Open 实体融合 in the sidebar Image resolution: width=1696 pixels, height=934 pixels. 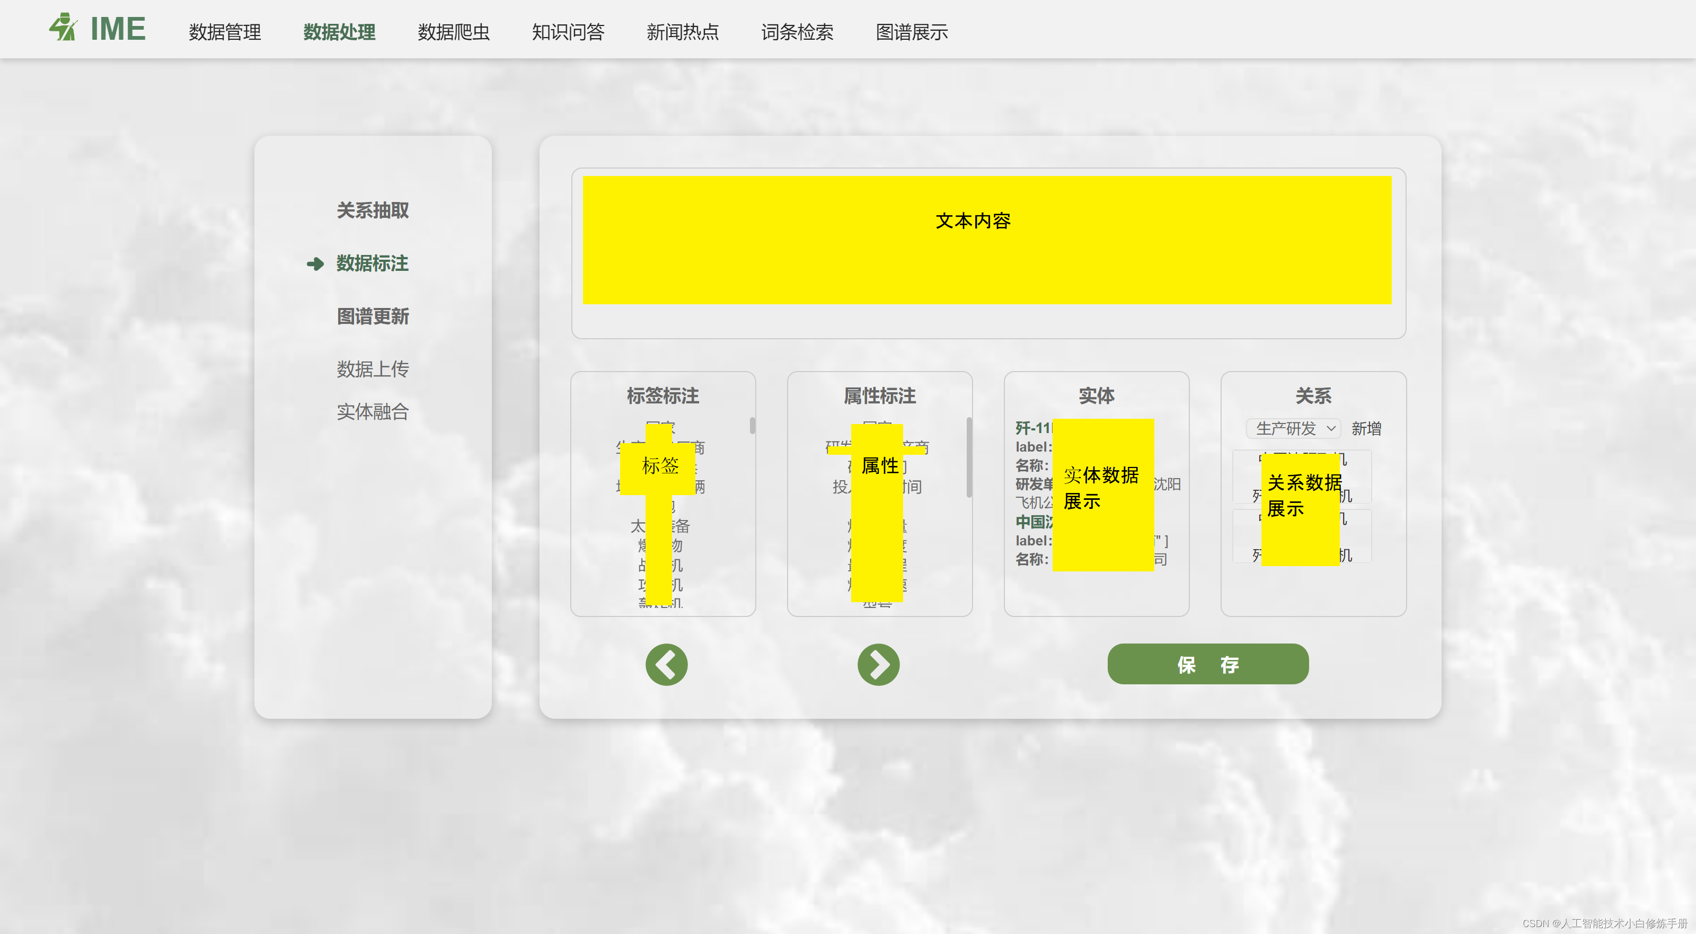click(x=372, y=412)
